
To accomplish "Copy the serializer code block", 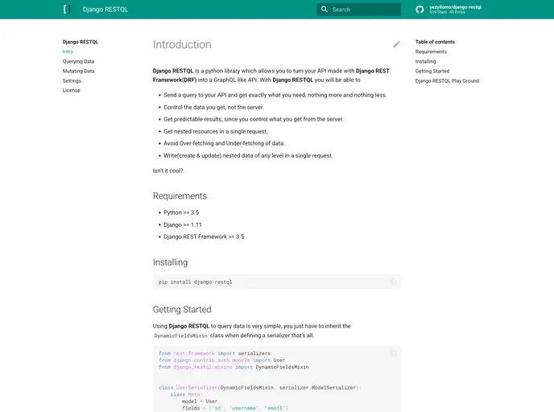I will (394, 353).
